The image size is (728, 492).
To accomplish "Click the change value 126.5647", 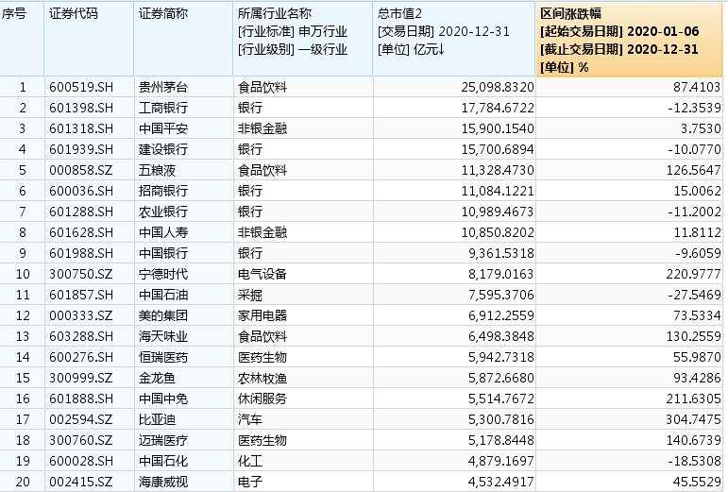I will pos(694,170).
